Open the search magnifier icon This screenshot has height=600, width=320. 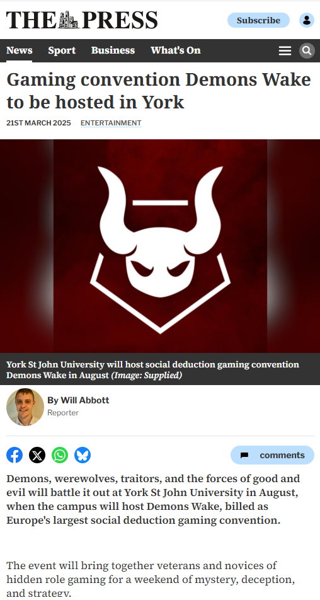click(307, 50)
